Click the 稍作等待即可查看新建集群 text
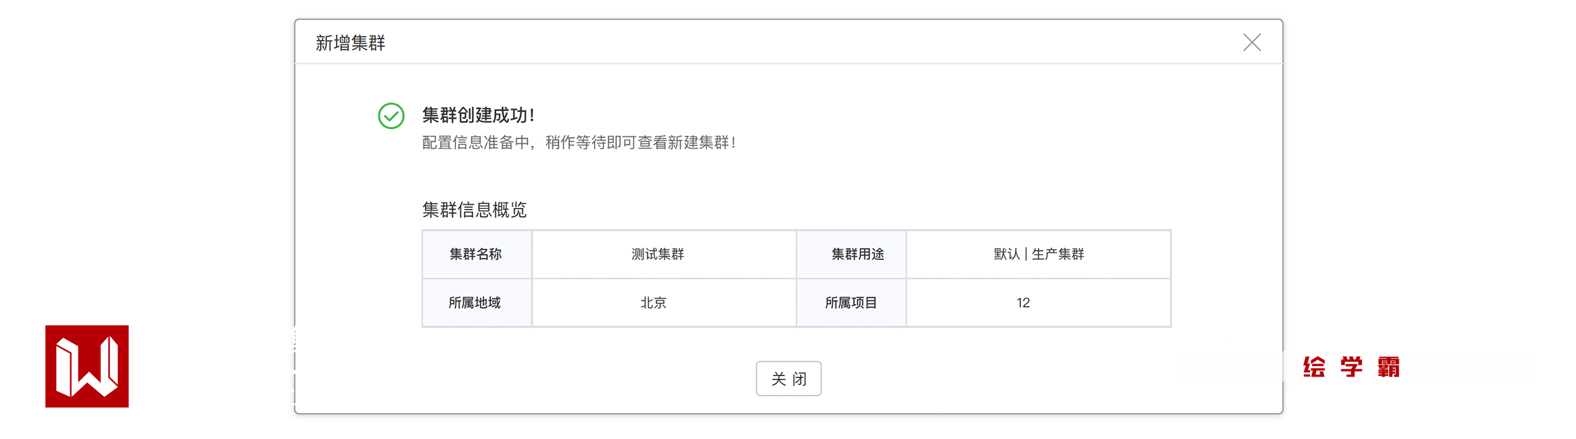The image size is (1576, 439). 639,143
